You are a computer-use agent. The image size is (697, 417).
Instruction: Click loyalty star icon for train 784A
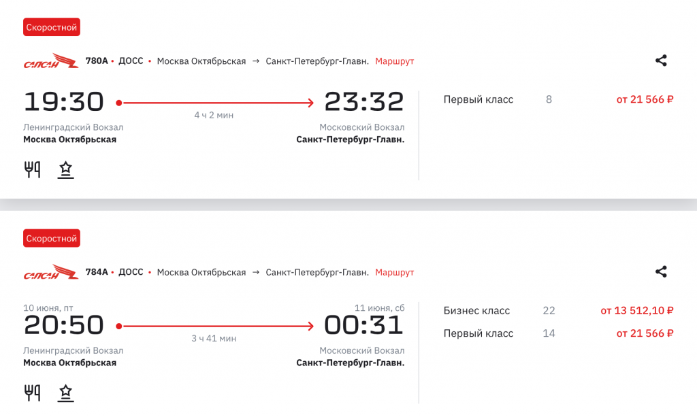[66, 393]
